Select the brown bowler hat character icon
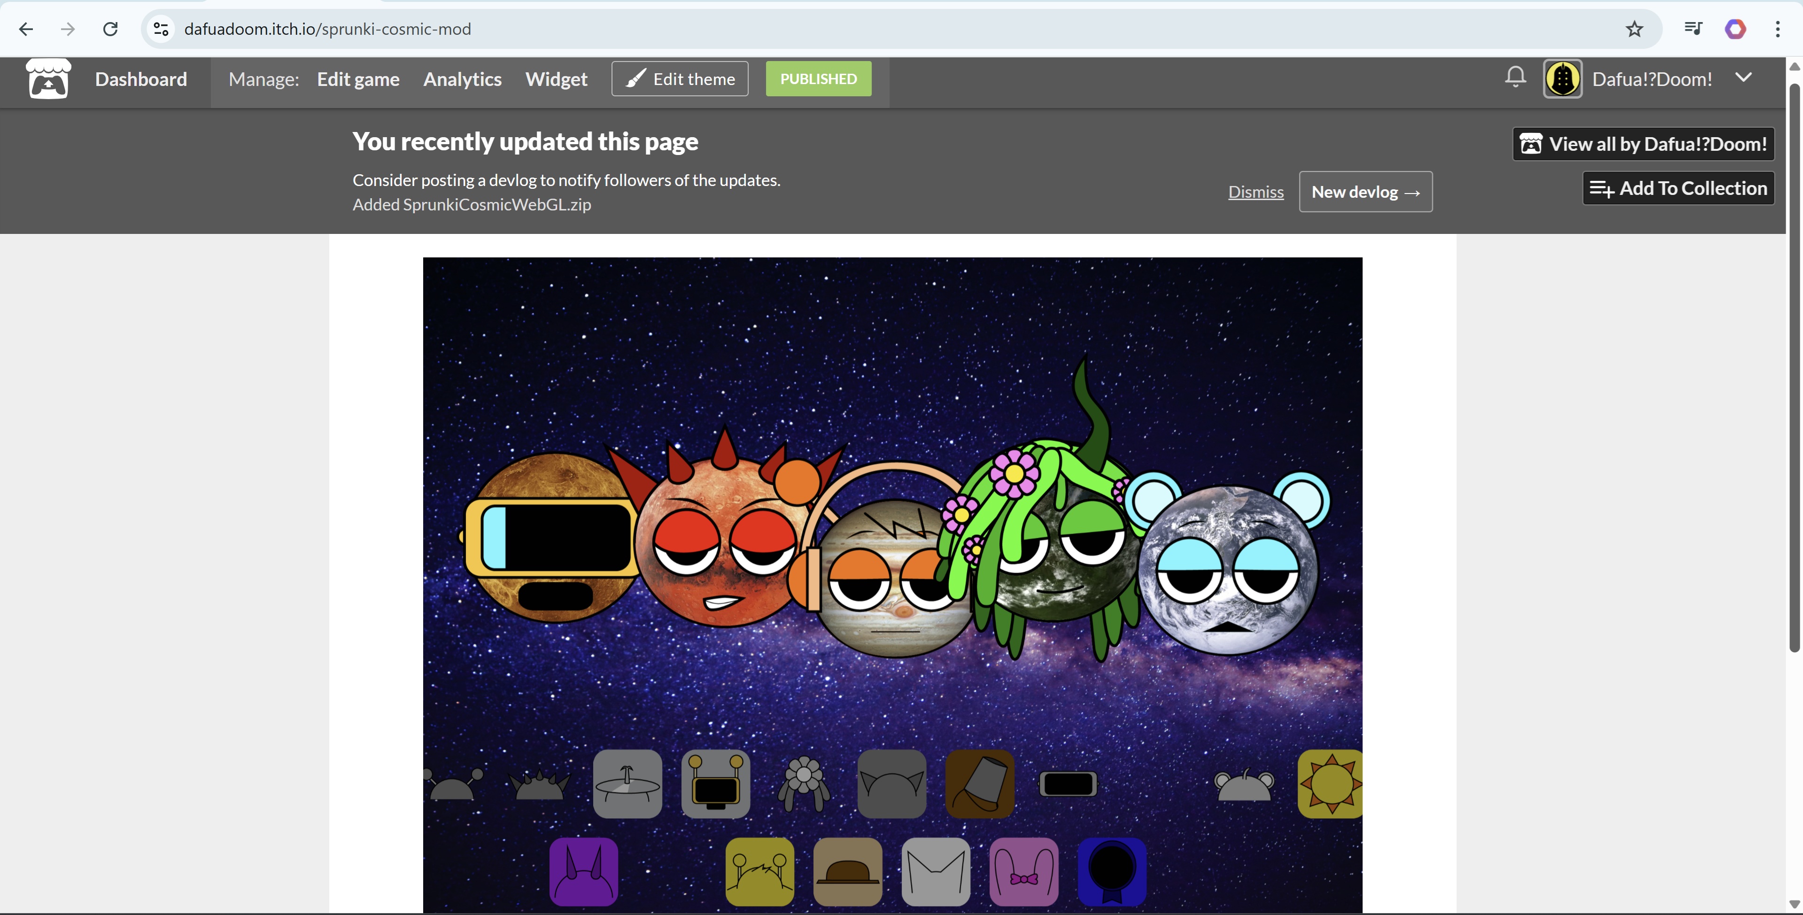 click(848, 872)
